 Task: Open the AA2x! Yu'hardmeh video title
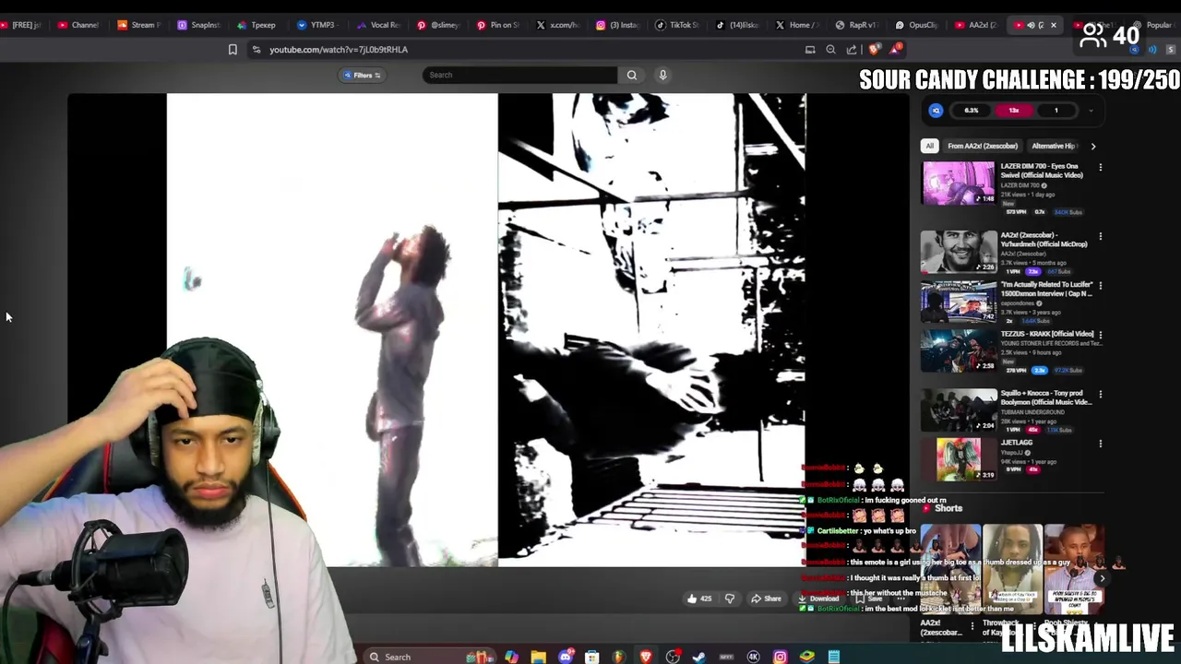click(x=1044, y=240)
